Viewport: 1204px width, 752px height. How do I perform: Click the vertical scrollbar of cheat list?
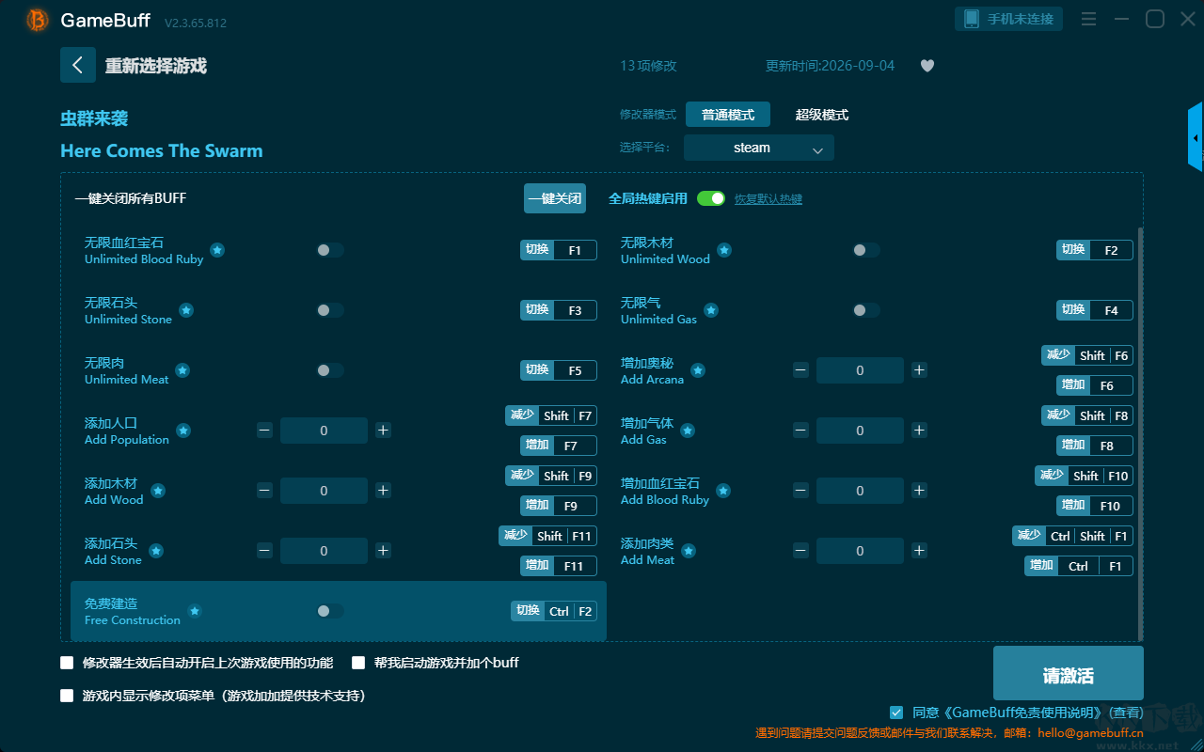tap(1141, 432)
